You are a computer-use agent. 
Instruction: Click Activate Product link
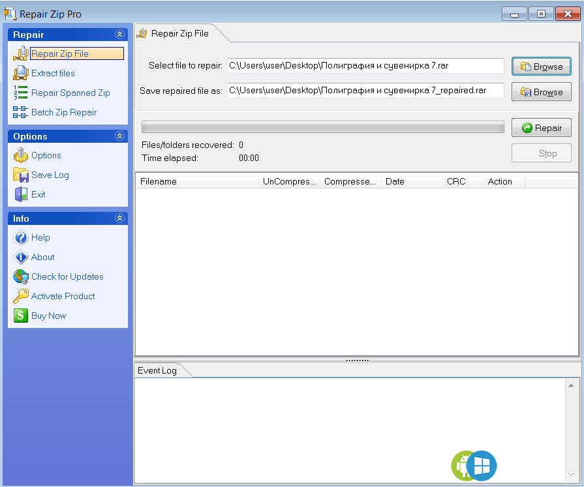coord(63,296)
